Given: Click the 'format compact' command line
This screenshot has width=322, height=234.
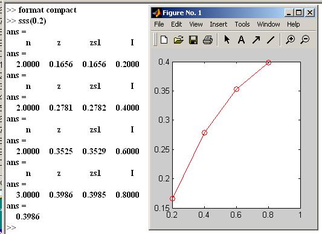Looking at the screenshot, I should point(48,10).
